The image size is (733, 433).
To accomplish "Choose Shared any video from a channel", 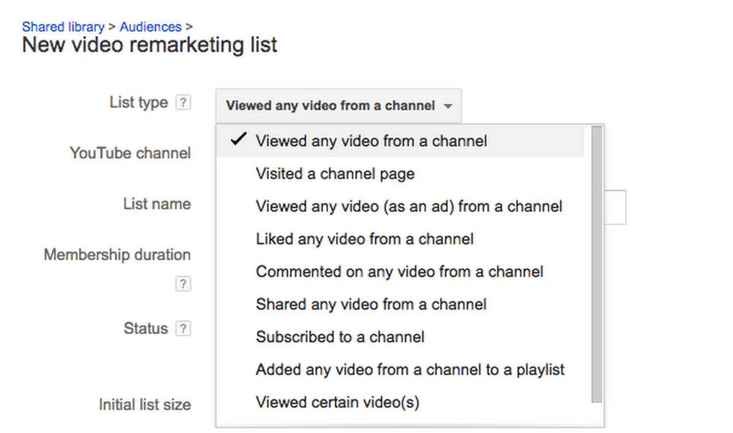I will [371, 304].
